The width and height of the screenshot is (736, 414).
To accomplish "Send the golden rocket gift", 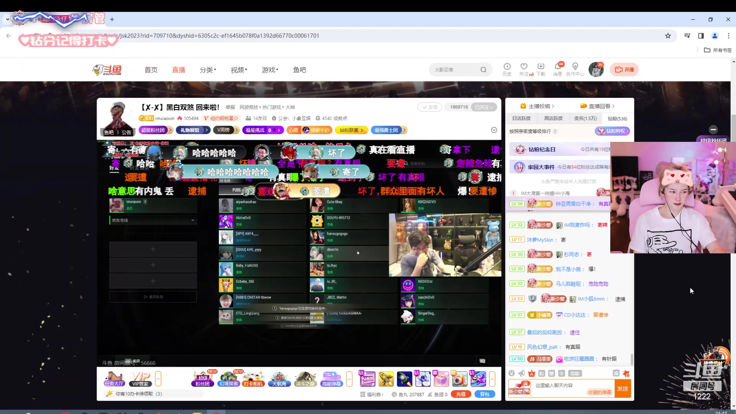I will 386,379.
